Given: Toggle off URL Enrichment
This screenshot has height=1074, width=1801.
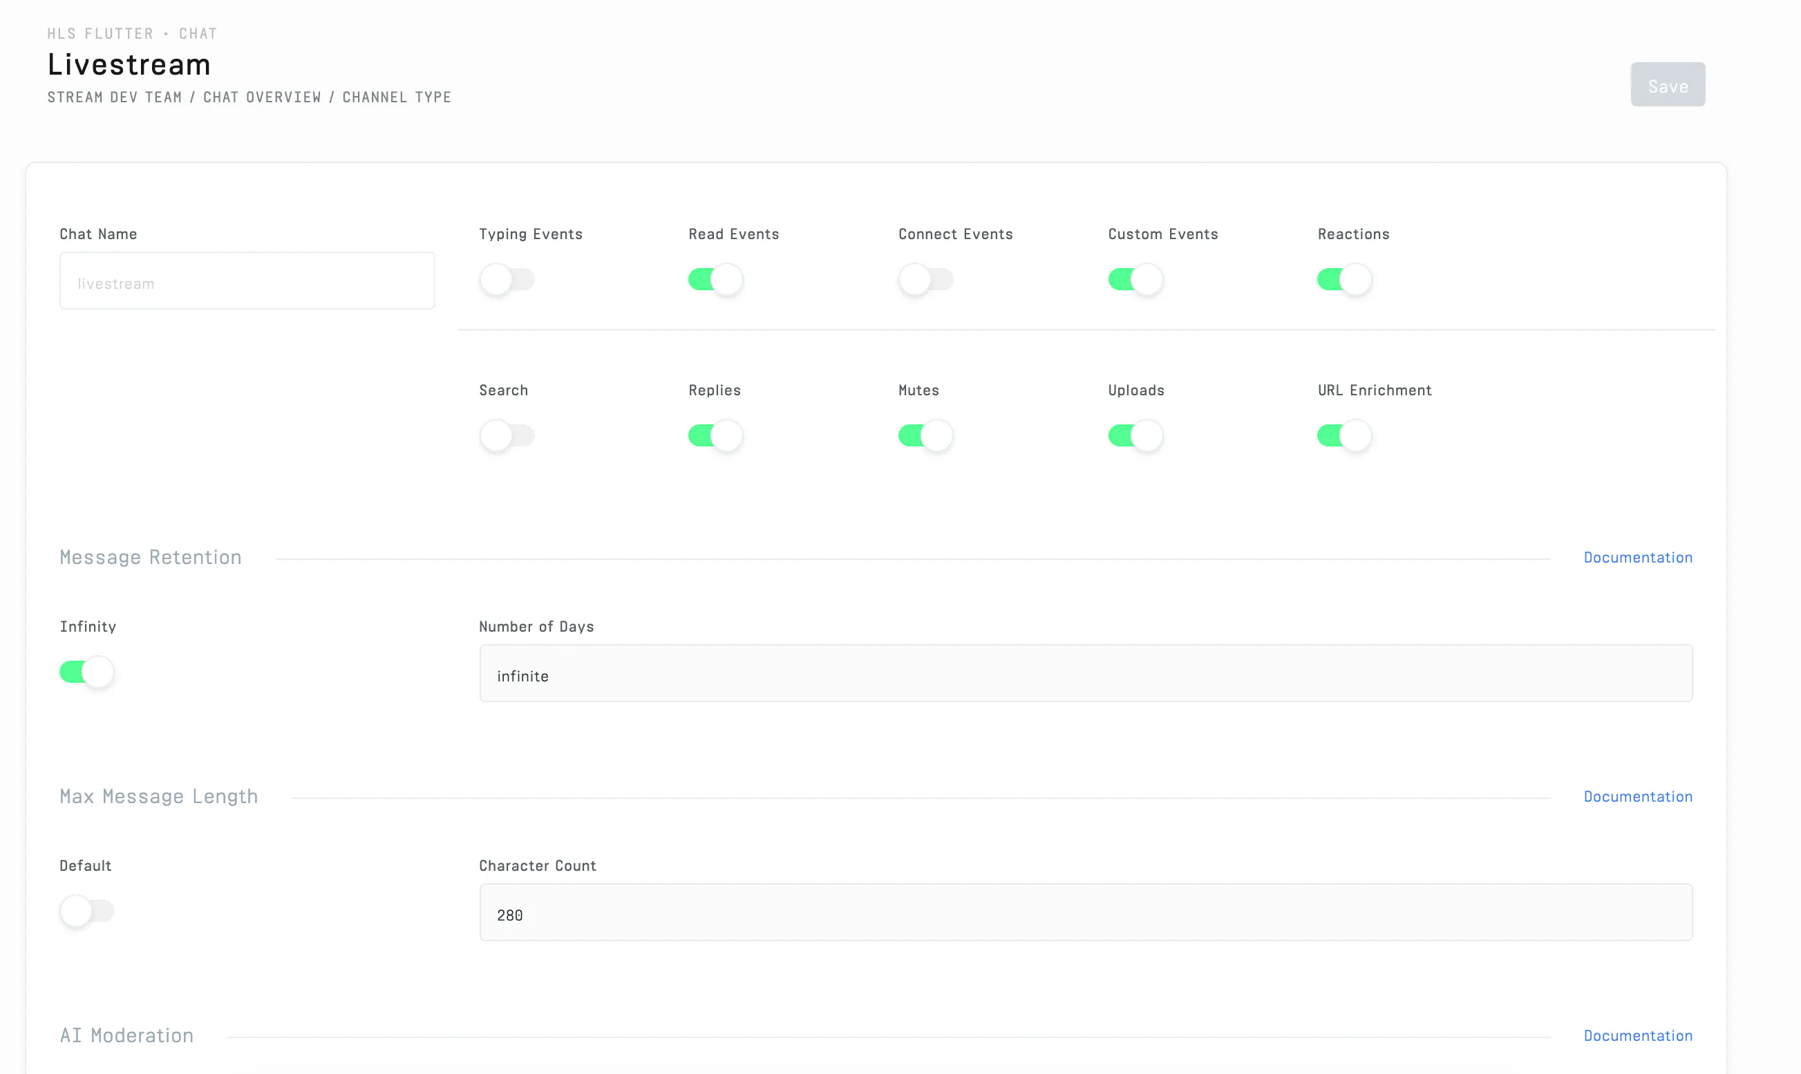Looking at the screenshot, I should (x=1344, y=435).
